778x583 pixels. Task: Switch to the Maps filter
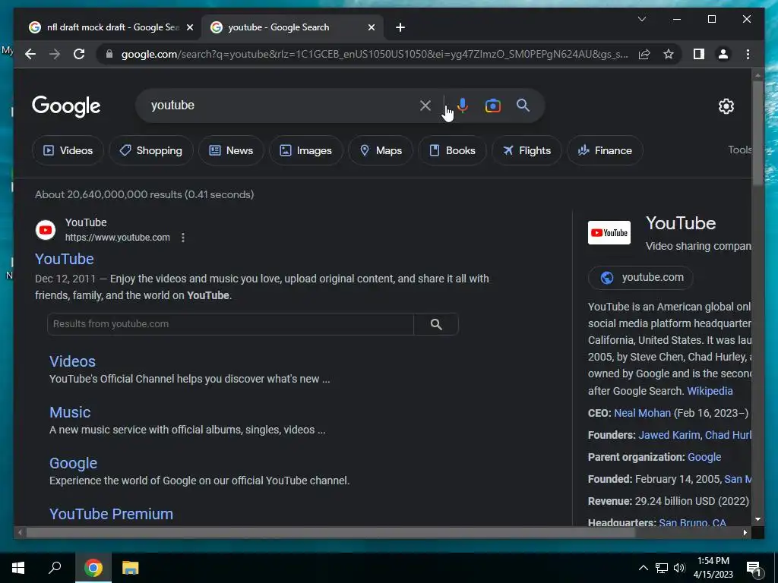pos(381,150)
